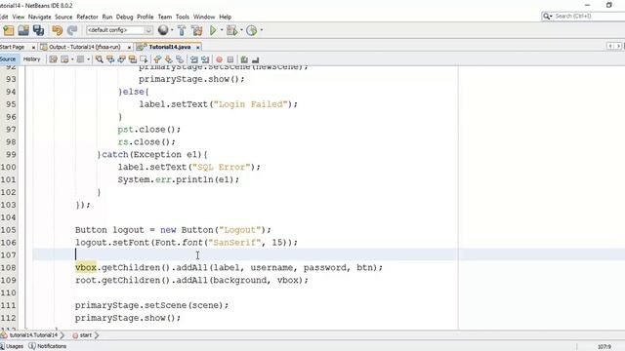Open dropdown arrow next to Back icon
This screenshot has width=625, height=351.
[x=72, y=59]
